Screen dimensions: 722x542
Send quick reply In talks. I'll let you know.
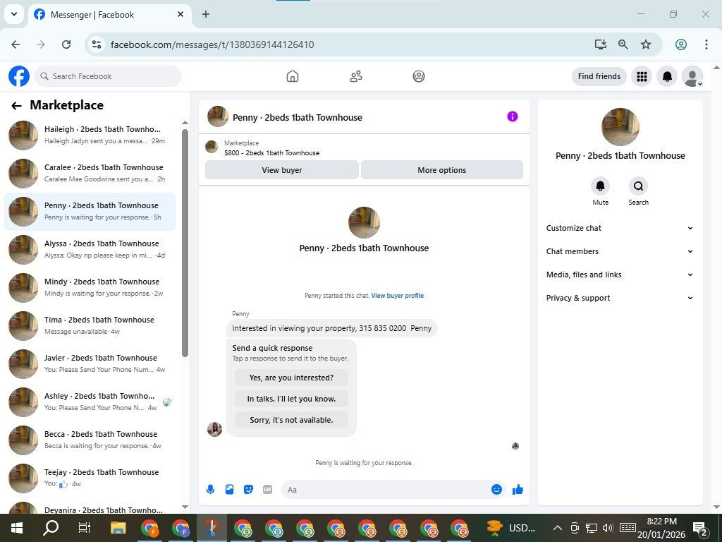click(291, 399)
